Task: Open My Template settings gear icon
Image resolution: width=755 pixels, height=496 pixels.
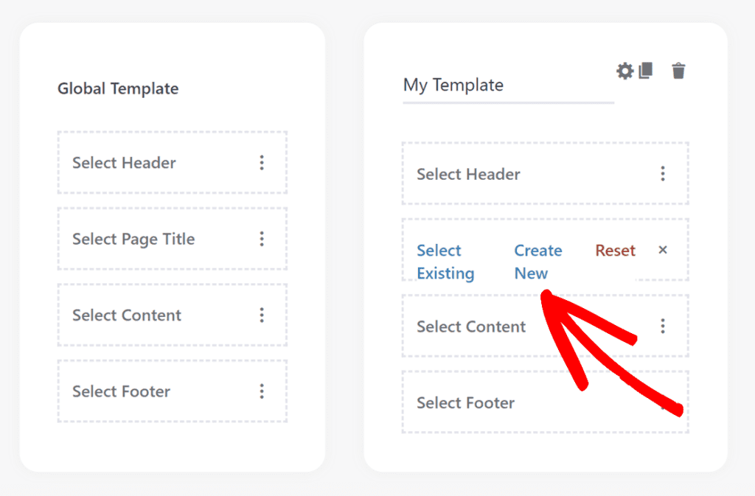Action: [624, 71]
